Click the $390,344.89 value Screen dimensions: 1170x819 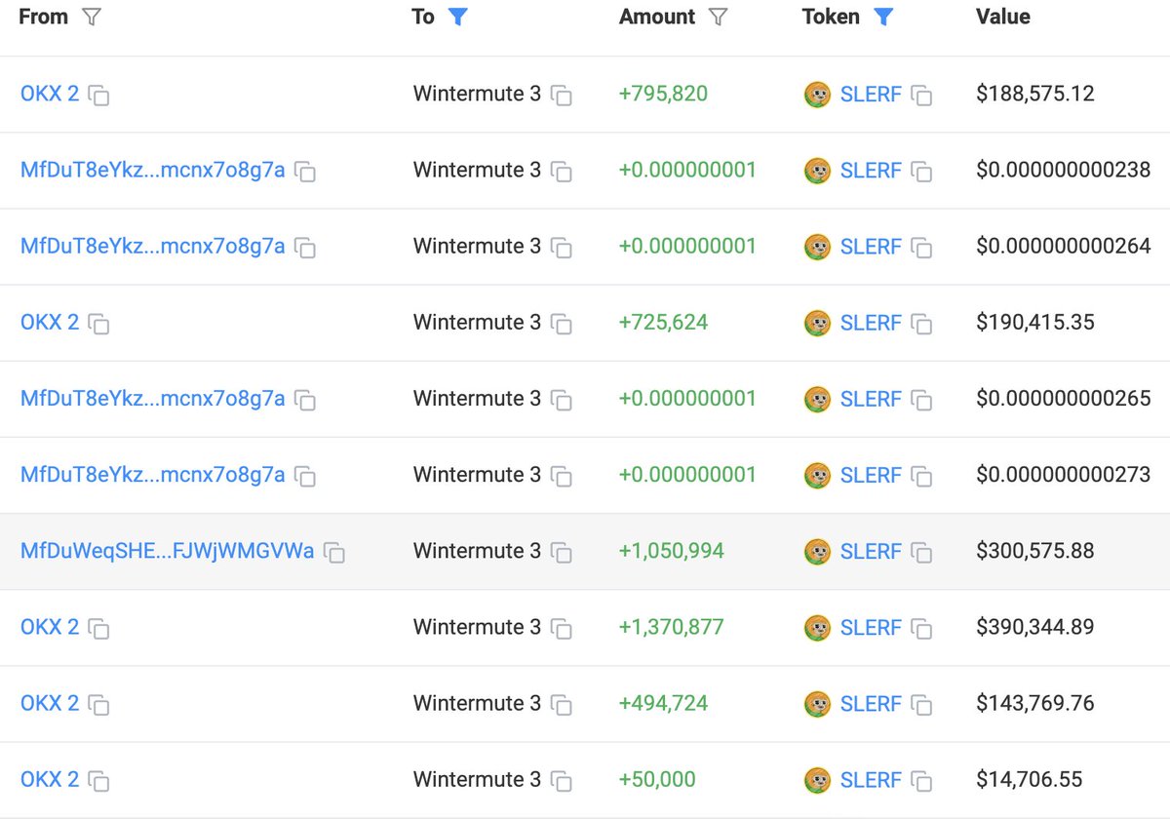tap(1035, 627)
